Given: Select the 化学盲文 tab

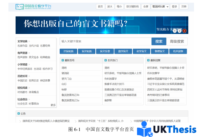Looking at the screenshot, I should (142, 51).
